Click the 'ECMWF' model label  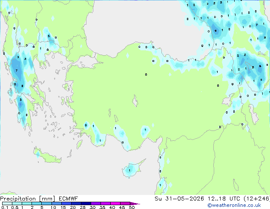(x=69, y=199)
